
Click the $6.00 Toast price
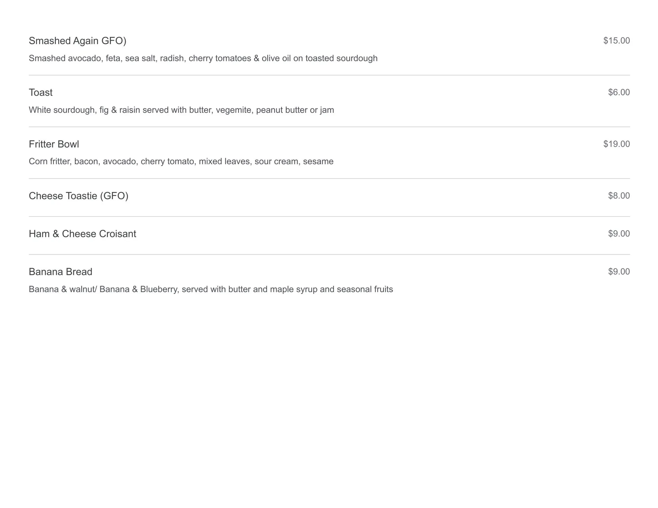619,92
